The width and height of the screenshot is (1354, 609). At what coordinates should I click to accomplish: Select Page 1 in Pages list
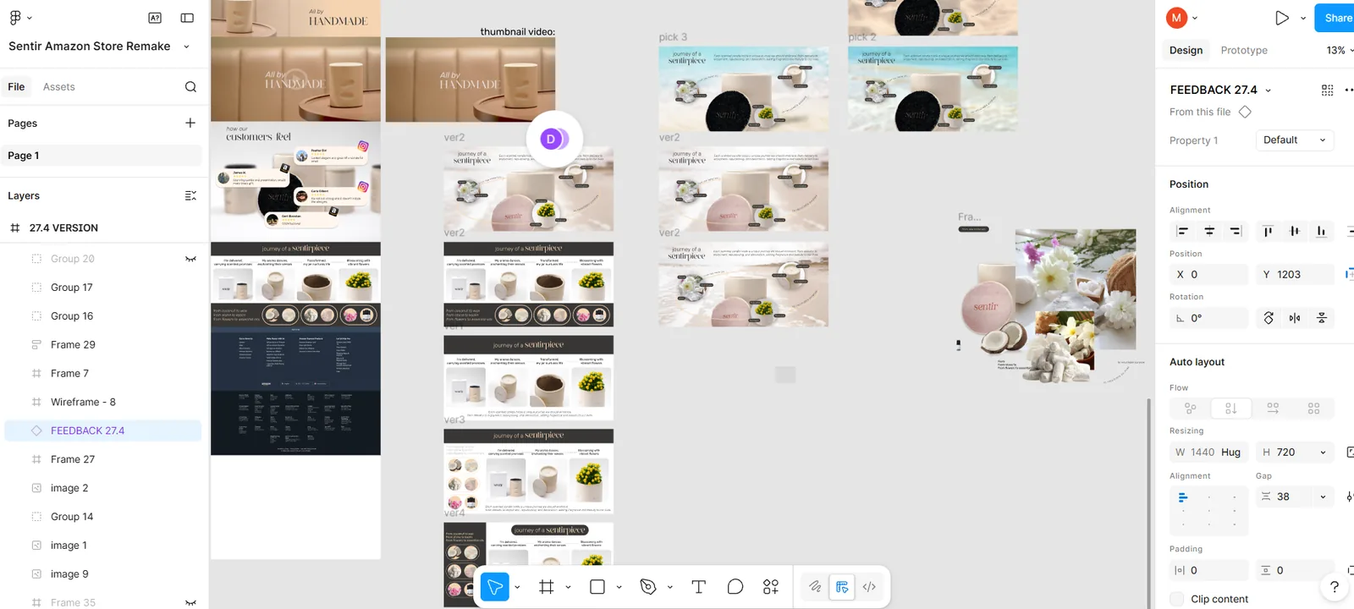103,156
